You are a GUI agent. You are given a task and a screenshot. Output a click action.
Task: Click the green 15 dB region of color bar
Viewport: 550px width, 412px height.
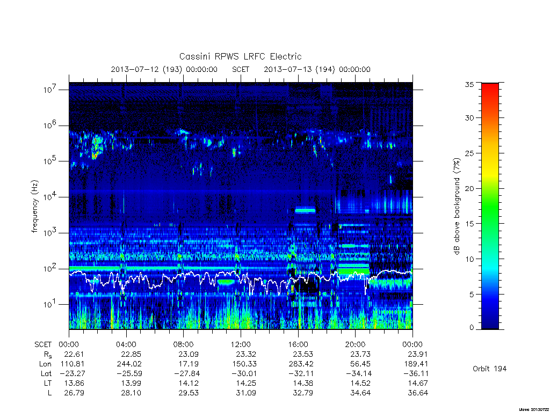coord(490,223)
